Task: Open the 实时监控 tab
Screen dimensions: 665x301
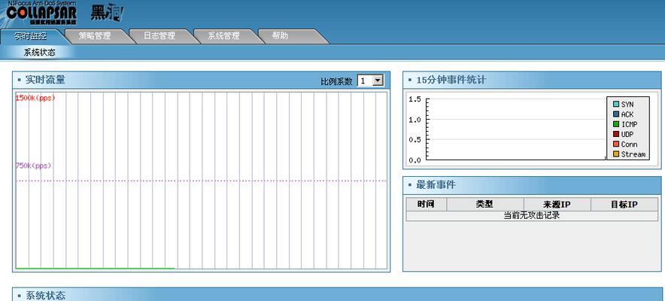Action: click(30, 36)
